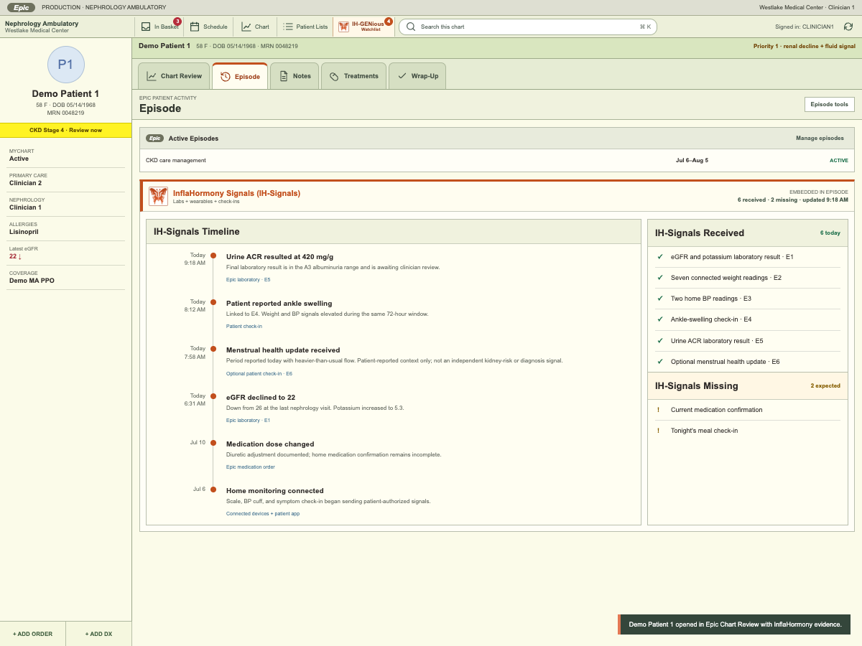Focus the Search this chart field
This screenshot has height=646, width=862.
(x=528, y=27)
